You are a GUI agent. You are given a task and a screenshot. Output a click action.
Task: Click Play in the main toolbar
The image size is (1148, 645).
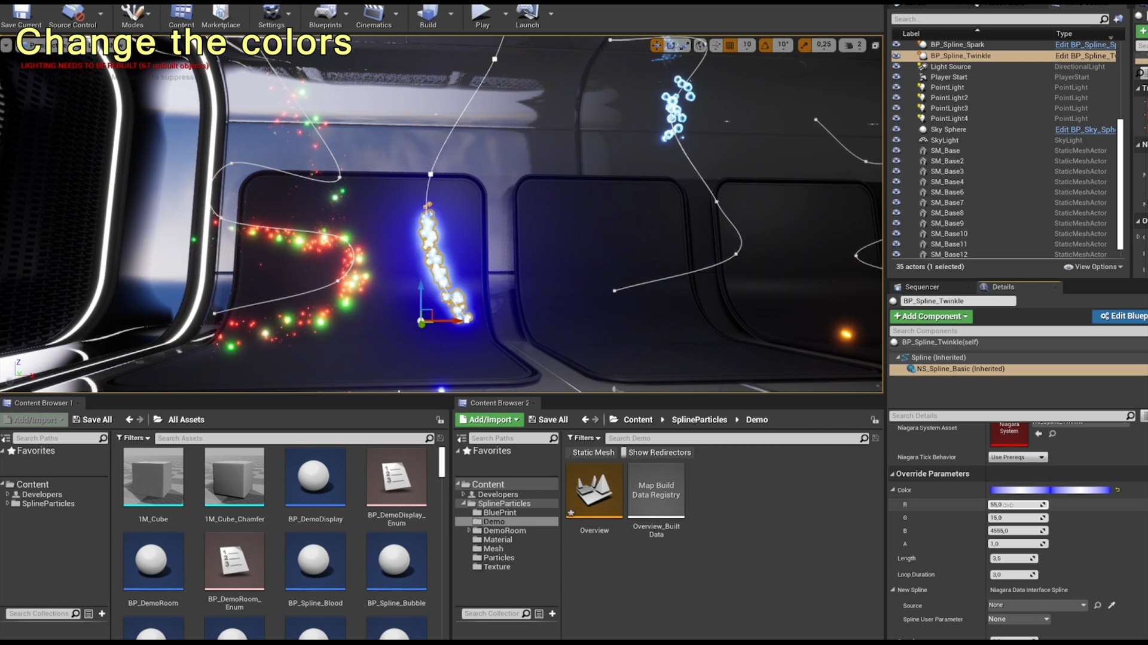[482, 16]
